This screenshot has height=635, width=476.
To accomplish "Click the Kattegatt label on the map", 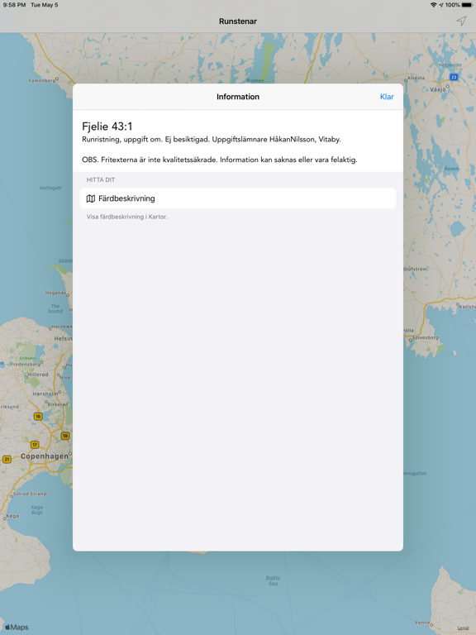I will 50,188.
